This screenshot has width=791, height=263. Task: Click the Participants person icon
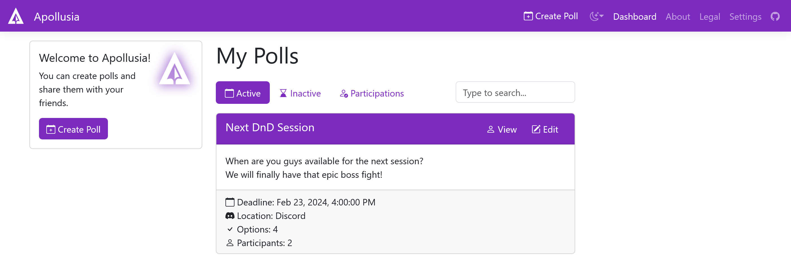pyautogui.click(x=230, y=243)
